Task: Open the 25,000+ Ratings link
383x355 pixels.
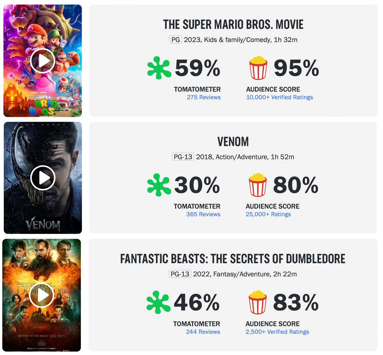Action: click(x=268, y=214)
